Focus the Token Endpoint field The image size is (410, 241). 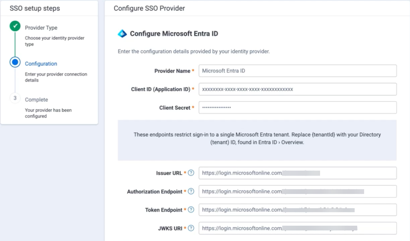click(x=297, y=210)
